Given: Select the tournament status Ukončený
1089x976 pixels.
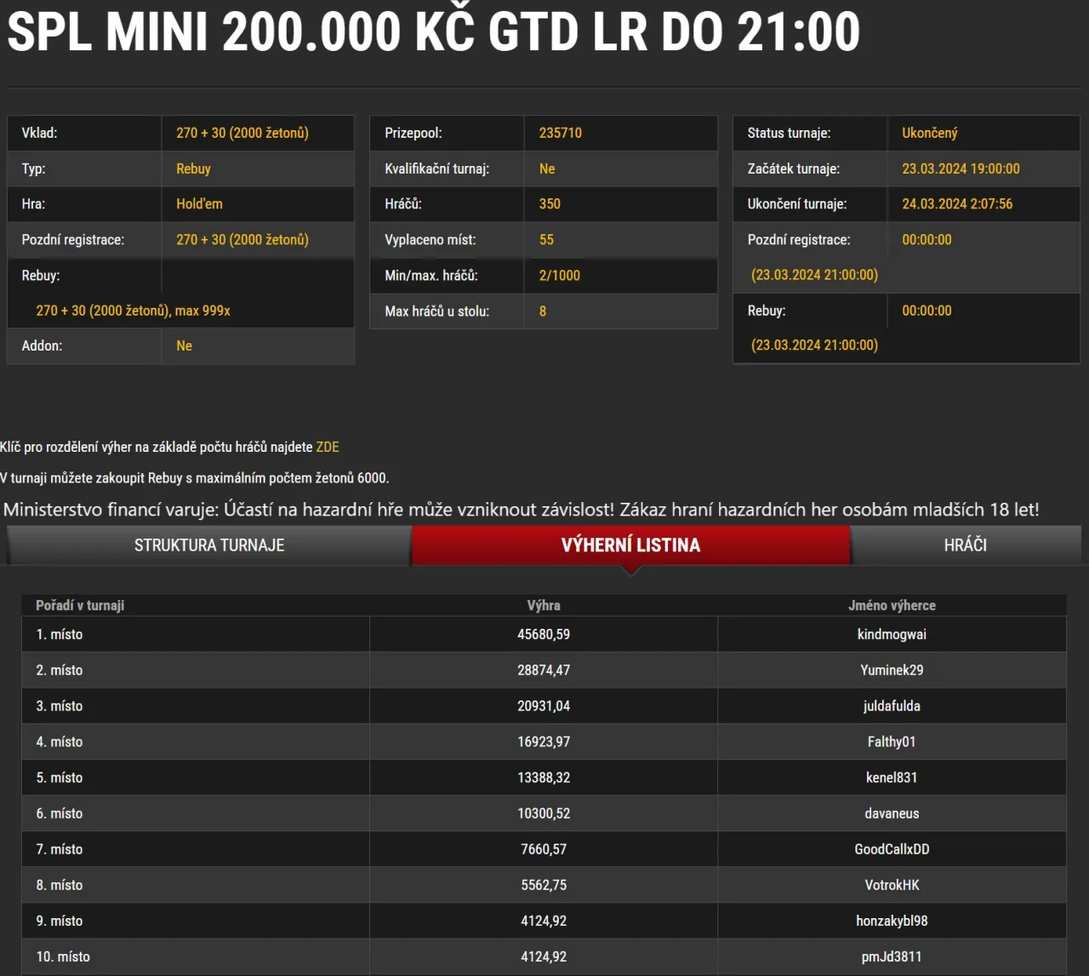Looking at the screenshot, I should point(930,133).
